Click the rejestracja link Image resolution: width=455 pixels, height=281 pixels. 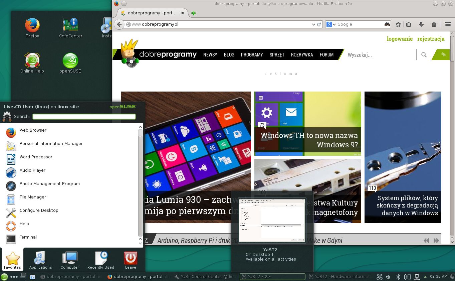tap(431, 39)
